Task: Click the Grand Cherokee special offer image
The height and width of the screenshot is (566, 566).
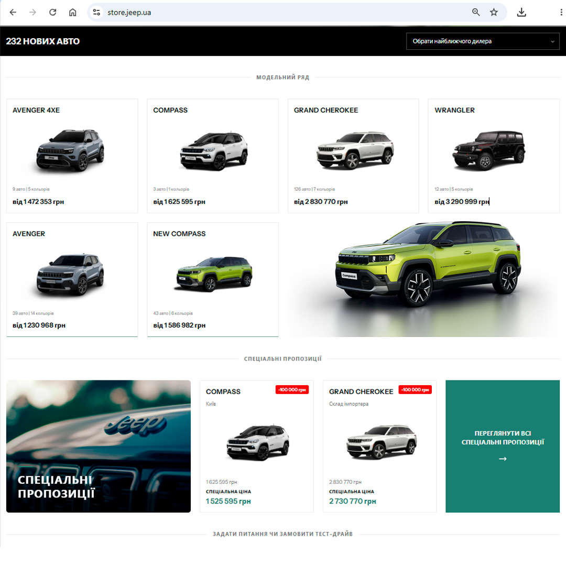Action: pyautogui.click(x=382, y=442)
